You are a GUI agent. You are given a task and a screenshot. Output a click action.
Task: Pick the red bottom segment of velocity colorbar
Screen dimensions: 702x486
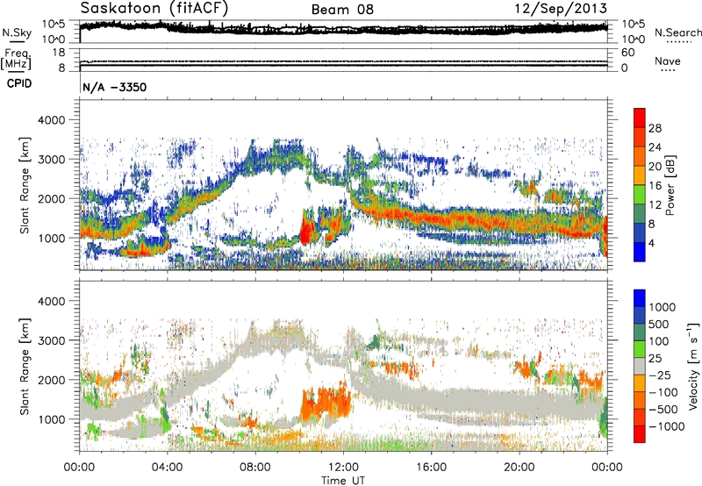tap(640, 434)
